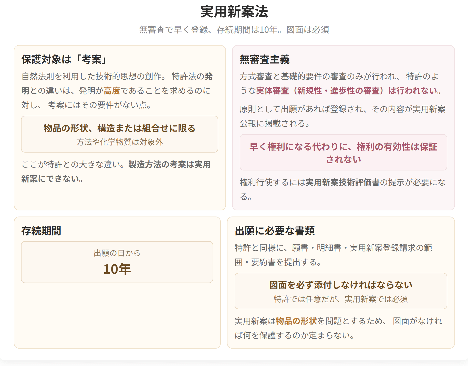Click the note 方法や化学物質は対象外
This screenshot has height=366, width=468.
pos(119,142)
